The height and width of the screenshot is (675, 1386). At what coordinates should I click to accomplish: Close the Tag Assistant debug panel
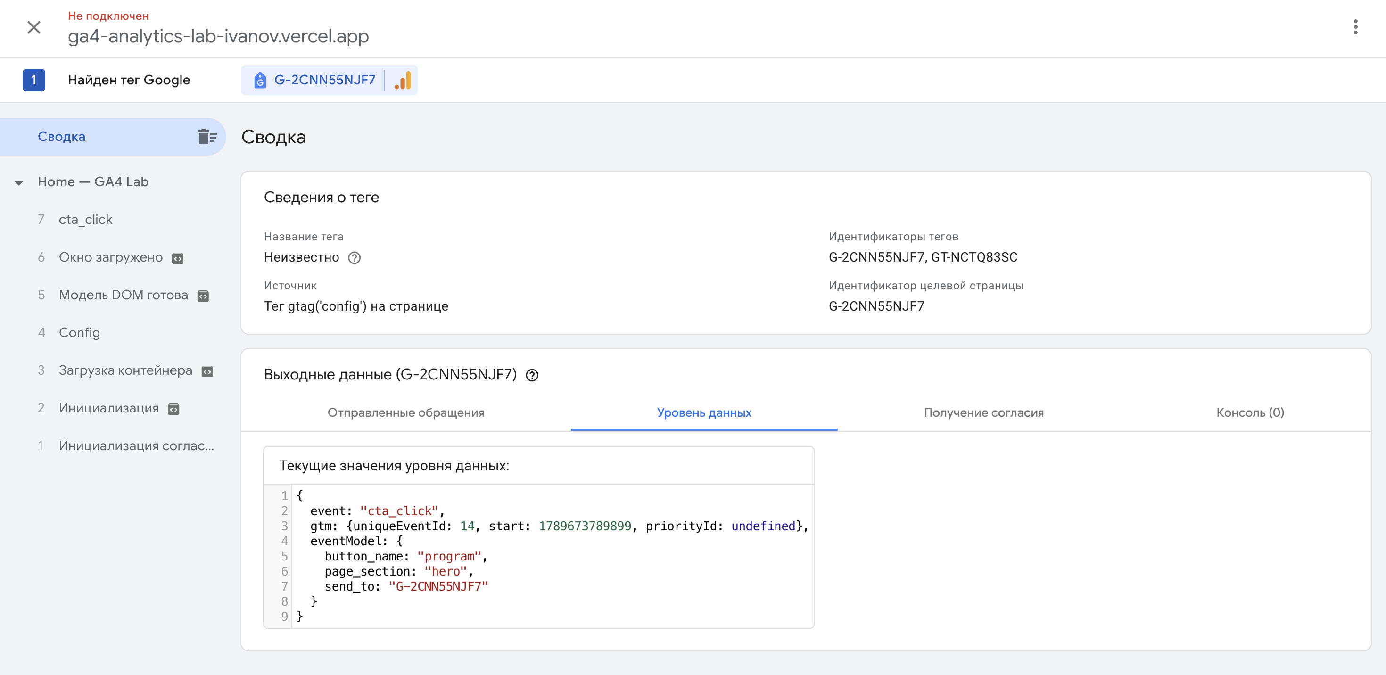[x=34, y=27]
